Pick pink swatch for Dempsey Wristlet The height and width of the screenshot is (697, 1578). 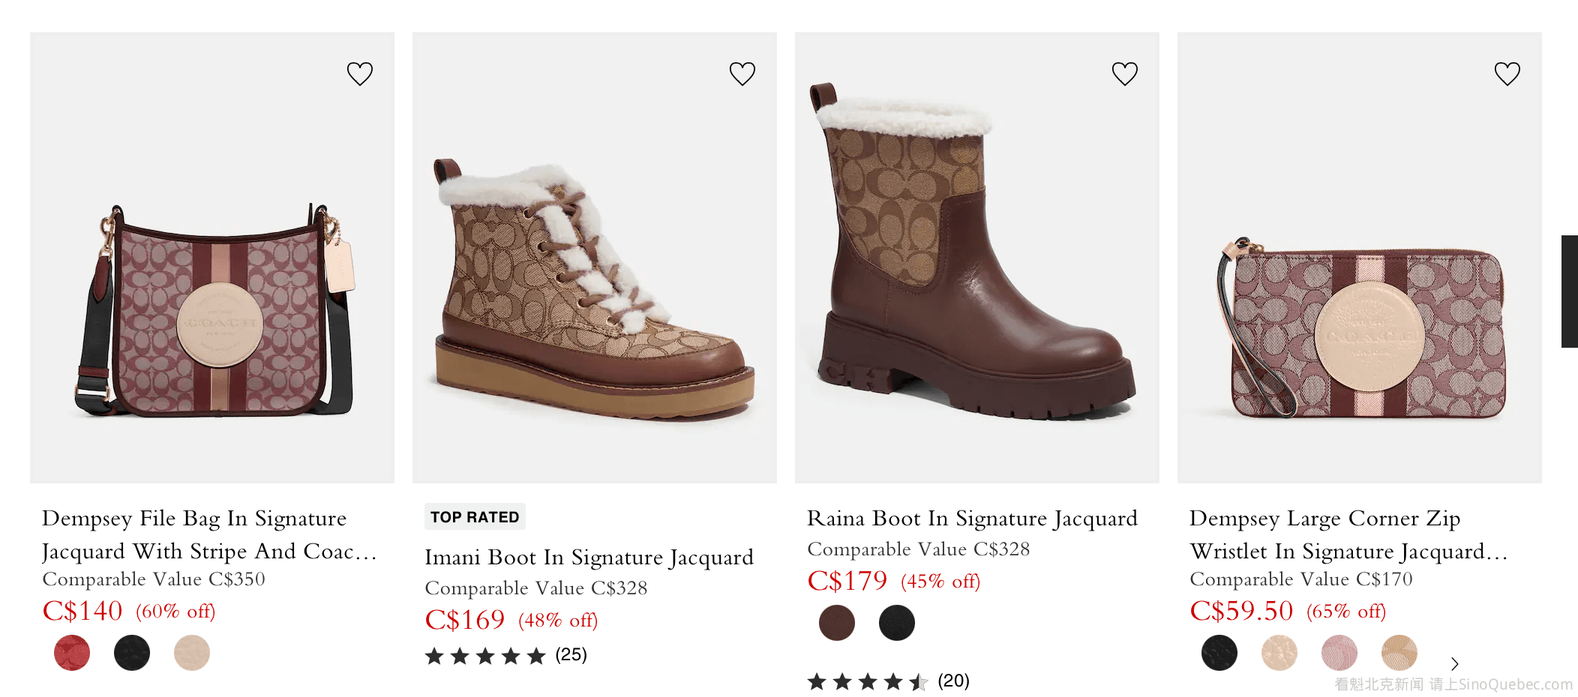pyautogui.click(x=1339, y=653)
